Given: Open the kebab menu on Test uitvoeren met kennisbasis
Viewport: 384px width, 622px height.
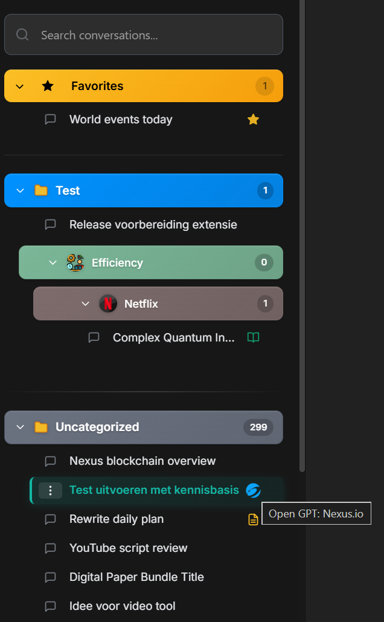Looking at the screenshot, I should click(51, 490).
